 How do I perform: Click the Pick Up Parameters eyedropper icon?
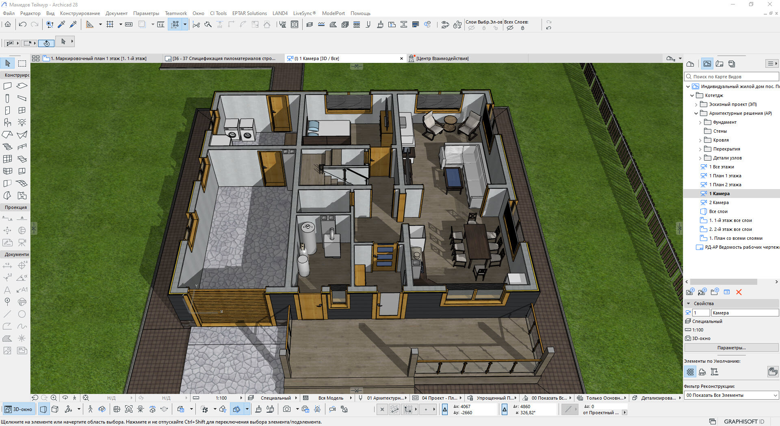[61, 25]
